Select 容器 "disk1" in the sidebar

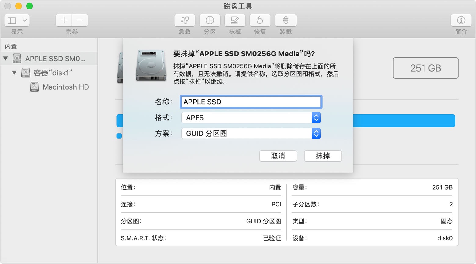53,73
